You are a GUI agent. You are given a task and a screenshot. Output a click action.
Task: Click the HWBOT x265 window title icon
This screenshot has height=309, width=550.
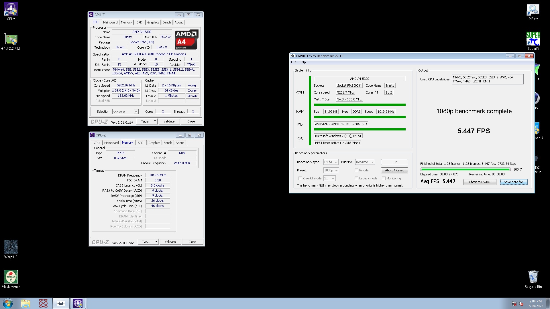[293, 56]
